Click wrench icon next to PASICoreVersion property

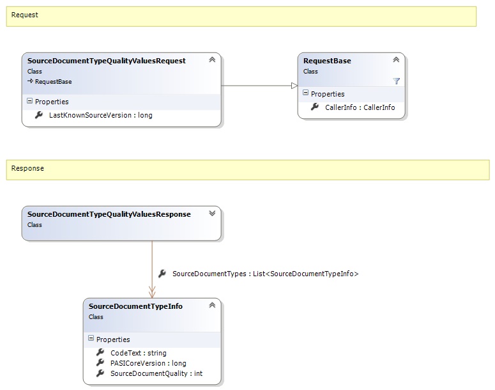coord(100,363)
